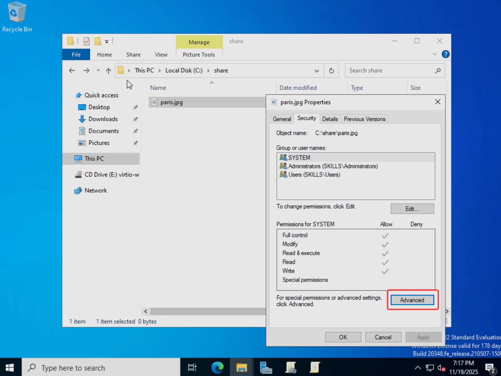501x376 pixels.
Task: Select Network in navigation pane
Action: pyautogui.click(x=96, y=190)
